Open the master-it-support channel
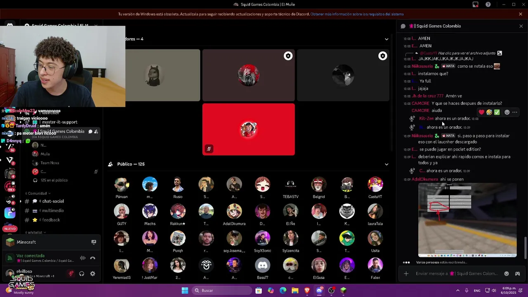 (x=60, y=122)
